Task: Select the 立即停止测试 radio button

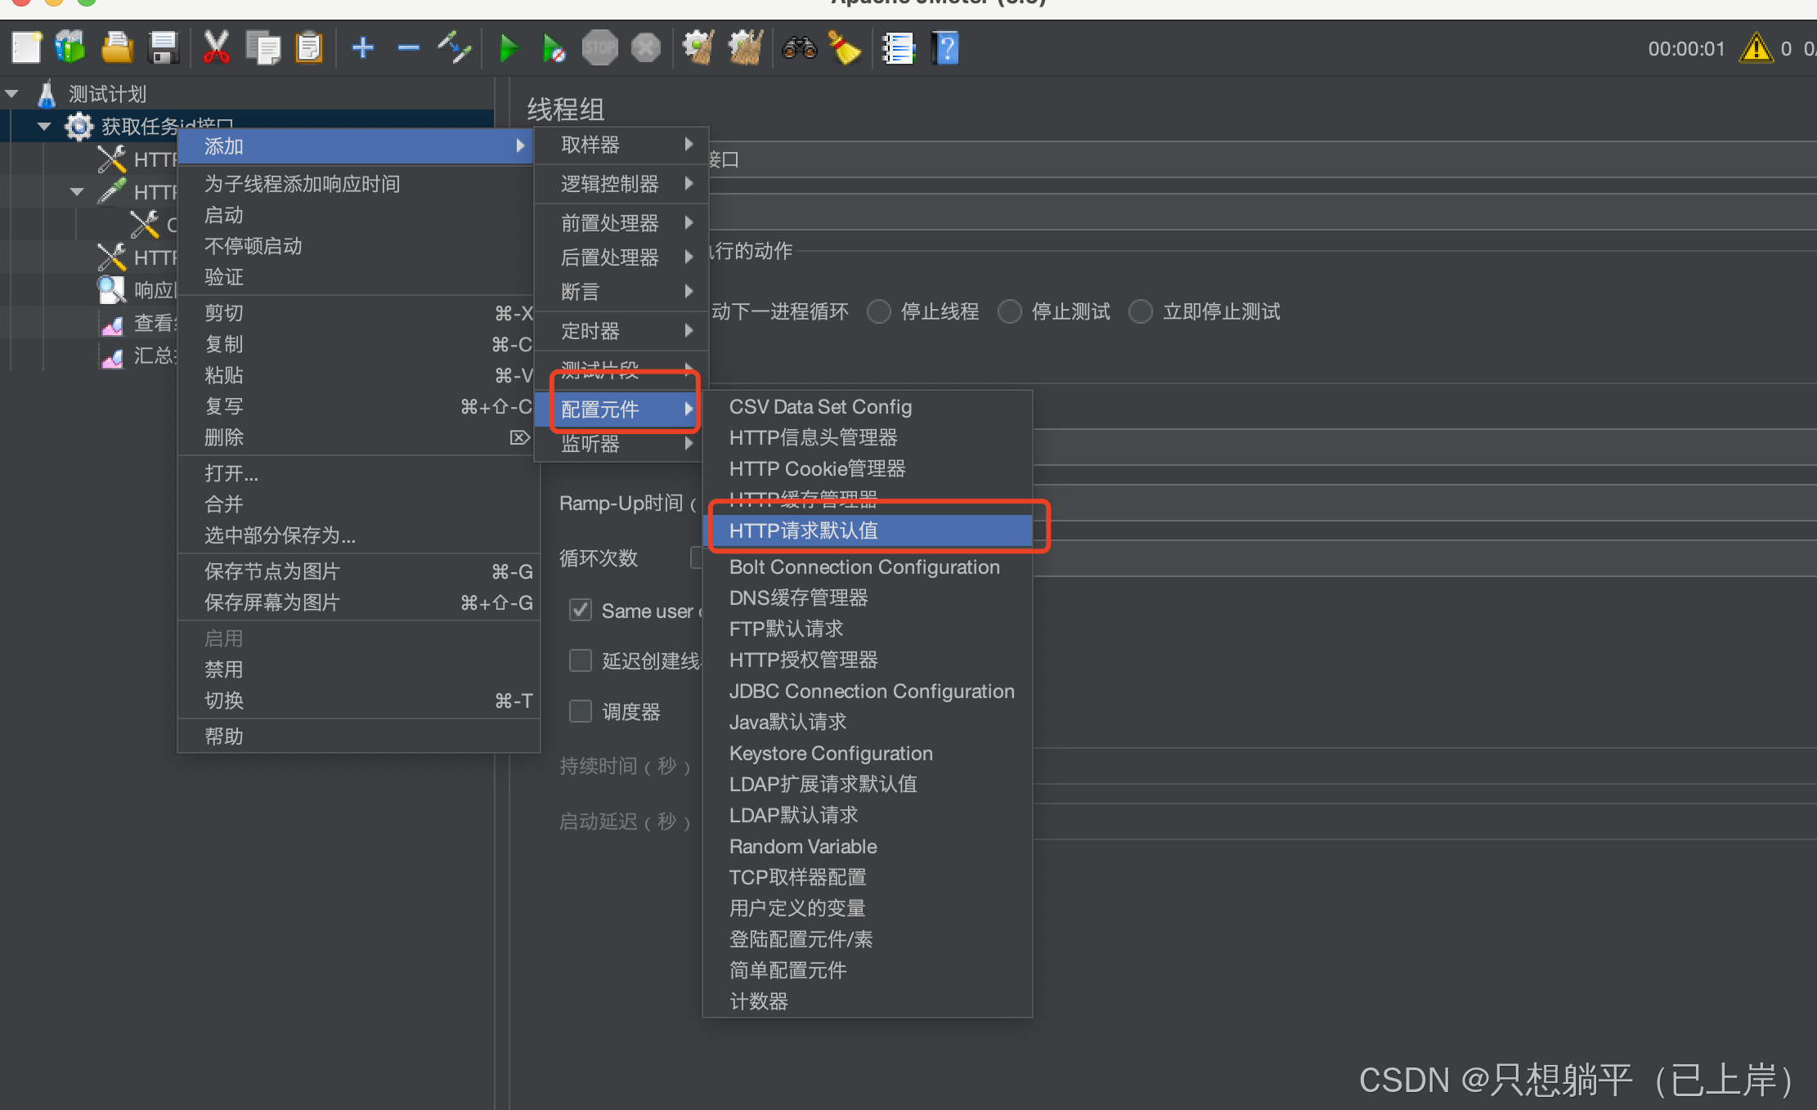Action: click(x=1141, y=311)
